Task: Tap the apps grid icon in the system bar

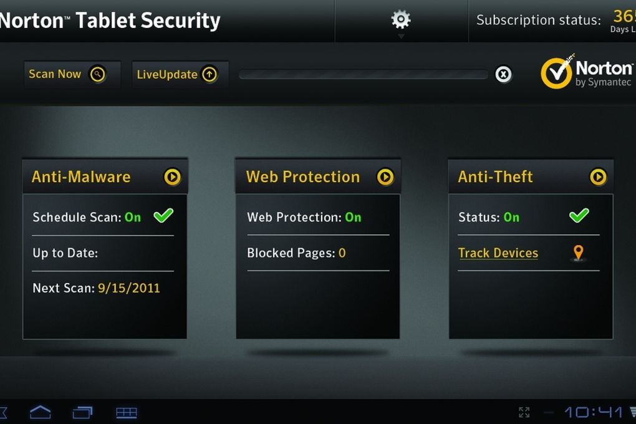Action: pos(127,413)
